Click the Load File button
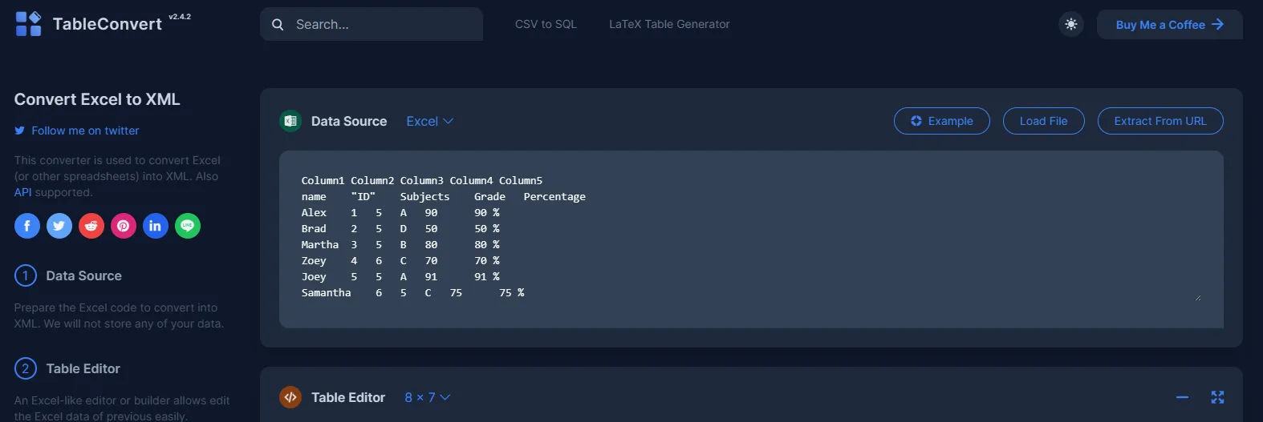1263x422 pixels. tap(1044, 121)
